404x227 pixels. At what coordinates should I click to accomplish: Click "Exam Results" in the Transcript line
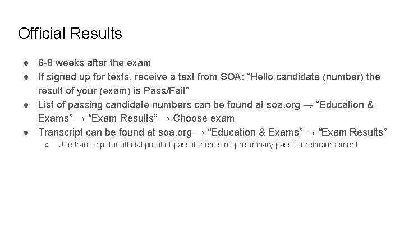(x=352, y=132)
